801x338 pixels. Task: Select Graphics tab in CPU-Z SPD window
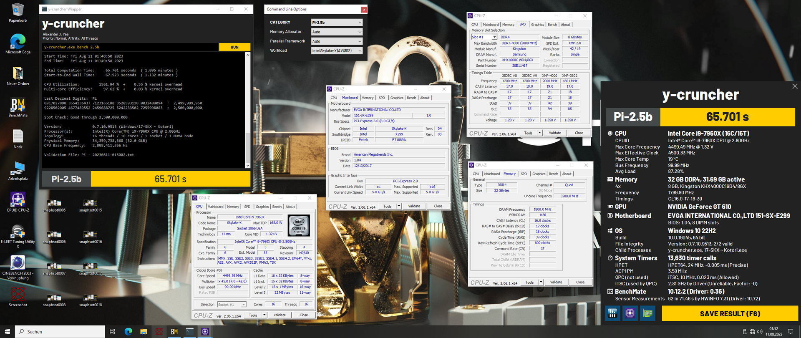pyautogui.click(x=537, y=25)
